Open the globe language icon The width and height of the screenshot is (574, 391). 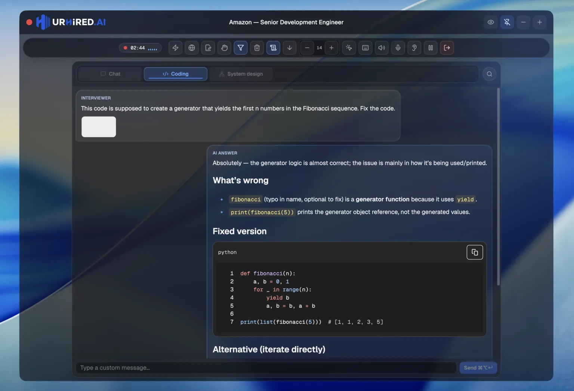click(192, 48)
